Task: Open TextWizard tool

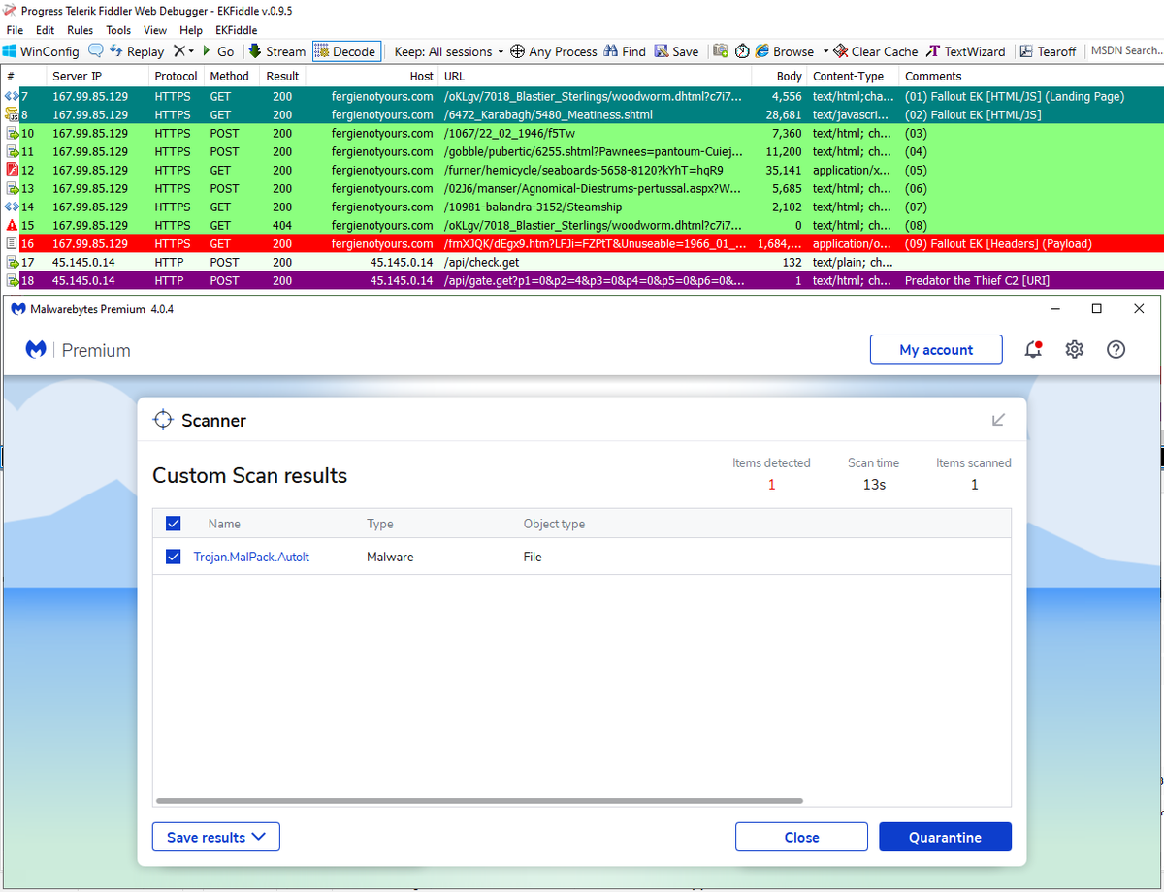Action: (966, 51)
